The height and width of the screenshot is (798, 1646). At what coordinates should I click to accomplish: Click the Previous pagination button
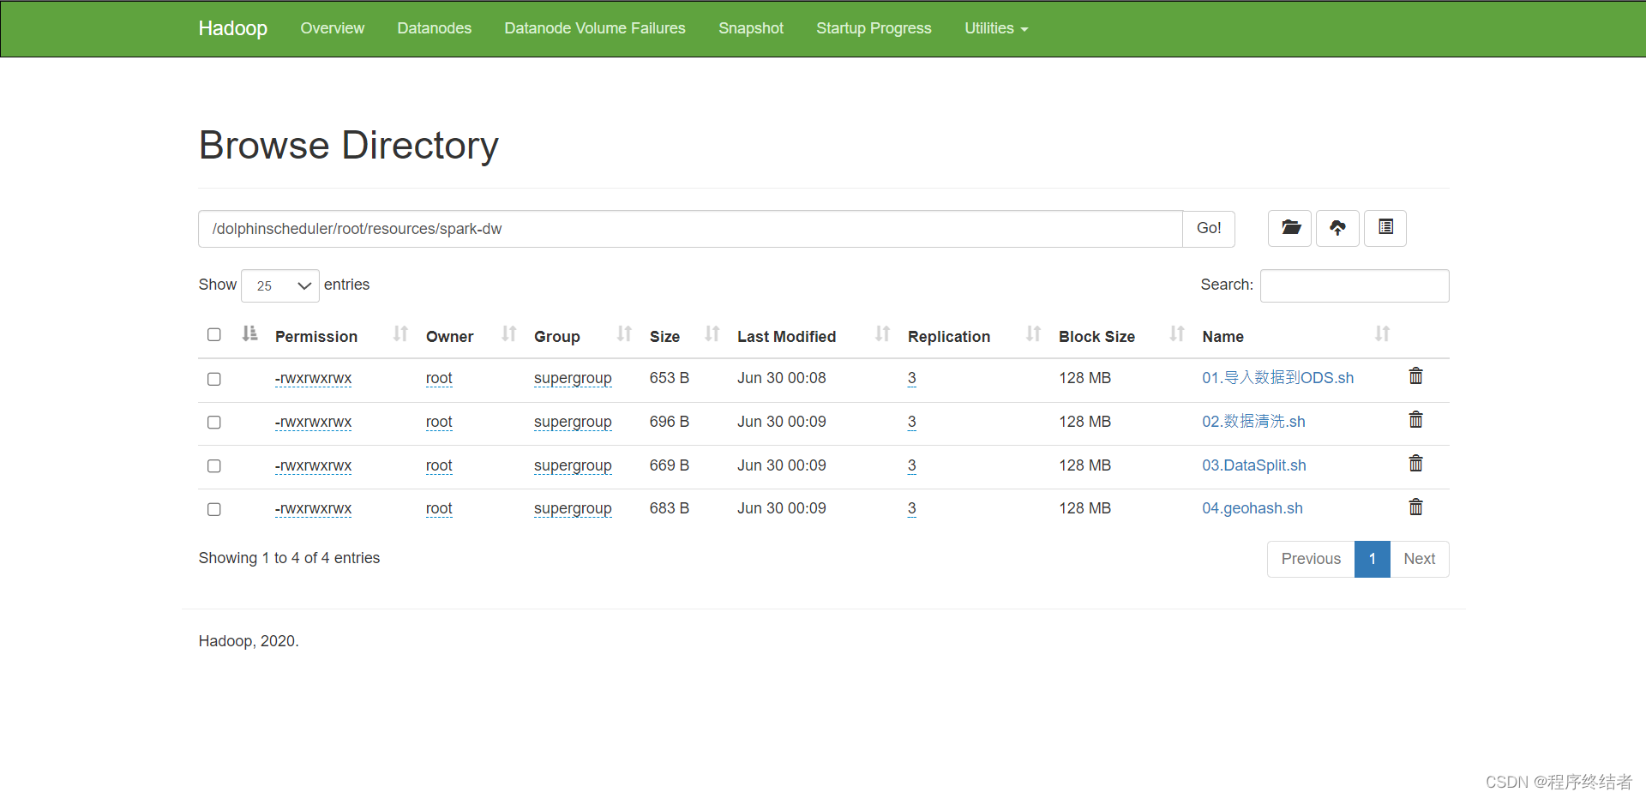(x=1311, y=559)
